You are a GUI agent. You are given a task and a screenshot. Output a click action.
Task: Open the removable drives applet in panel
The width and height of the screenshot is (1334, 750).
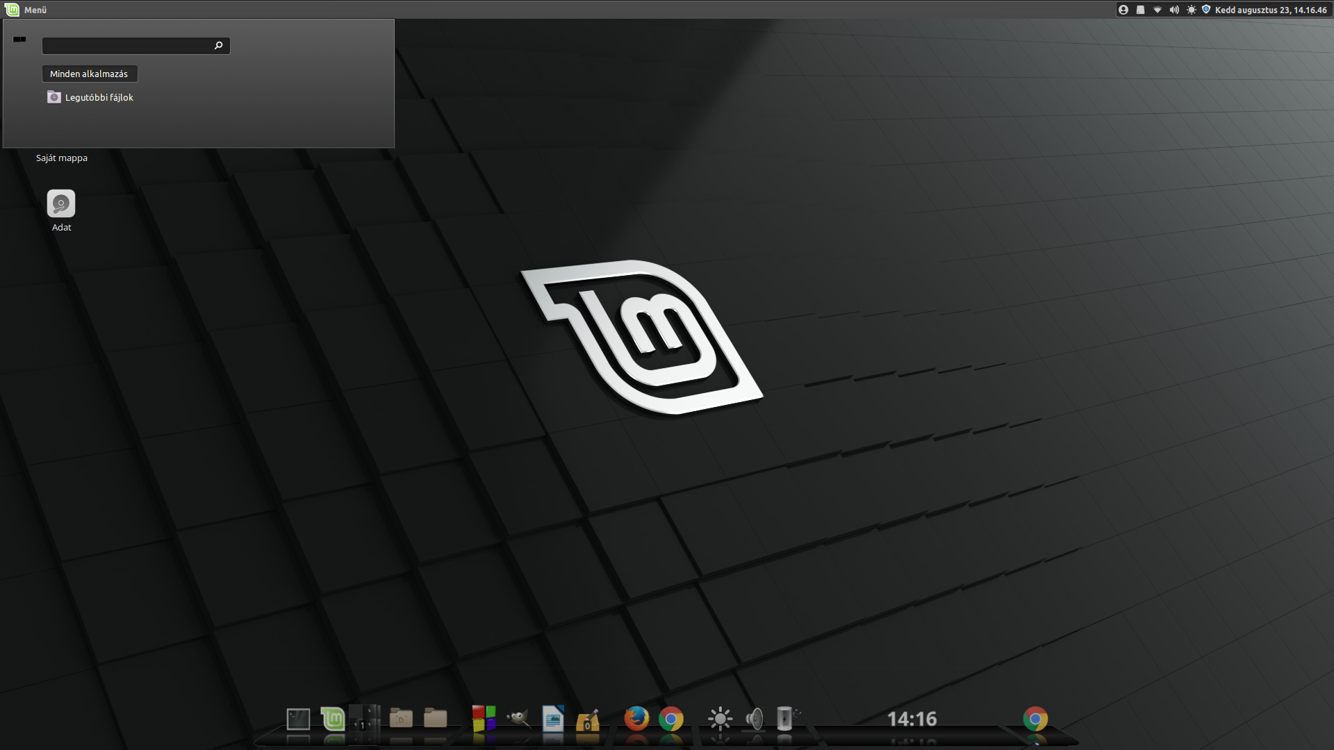tap(1140, 10)
